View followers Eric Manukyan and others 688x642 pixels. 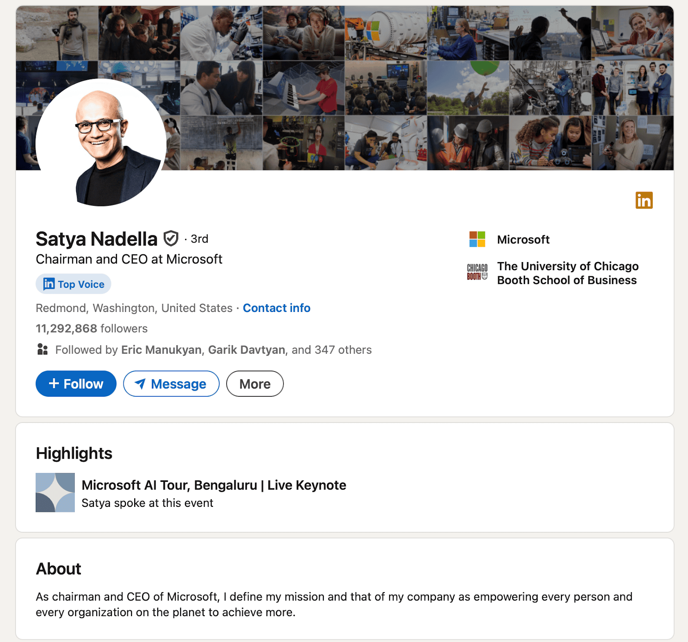[213, 350]
